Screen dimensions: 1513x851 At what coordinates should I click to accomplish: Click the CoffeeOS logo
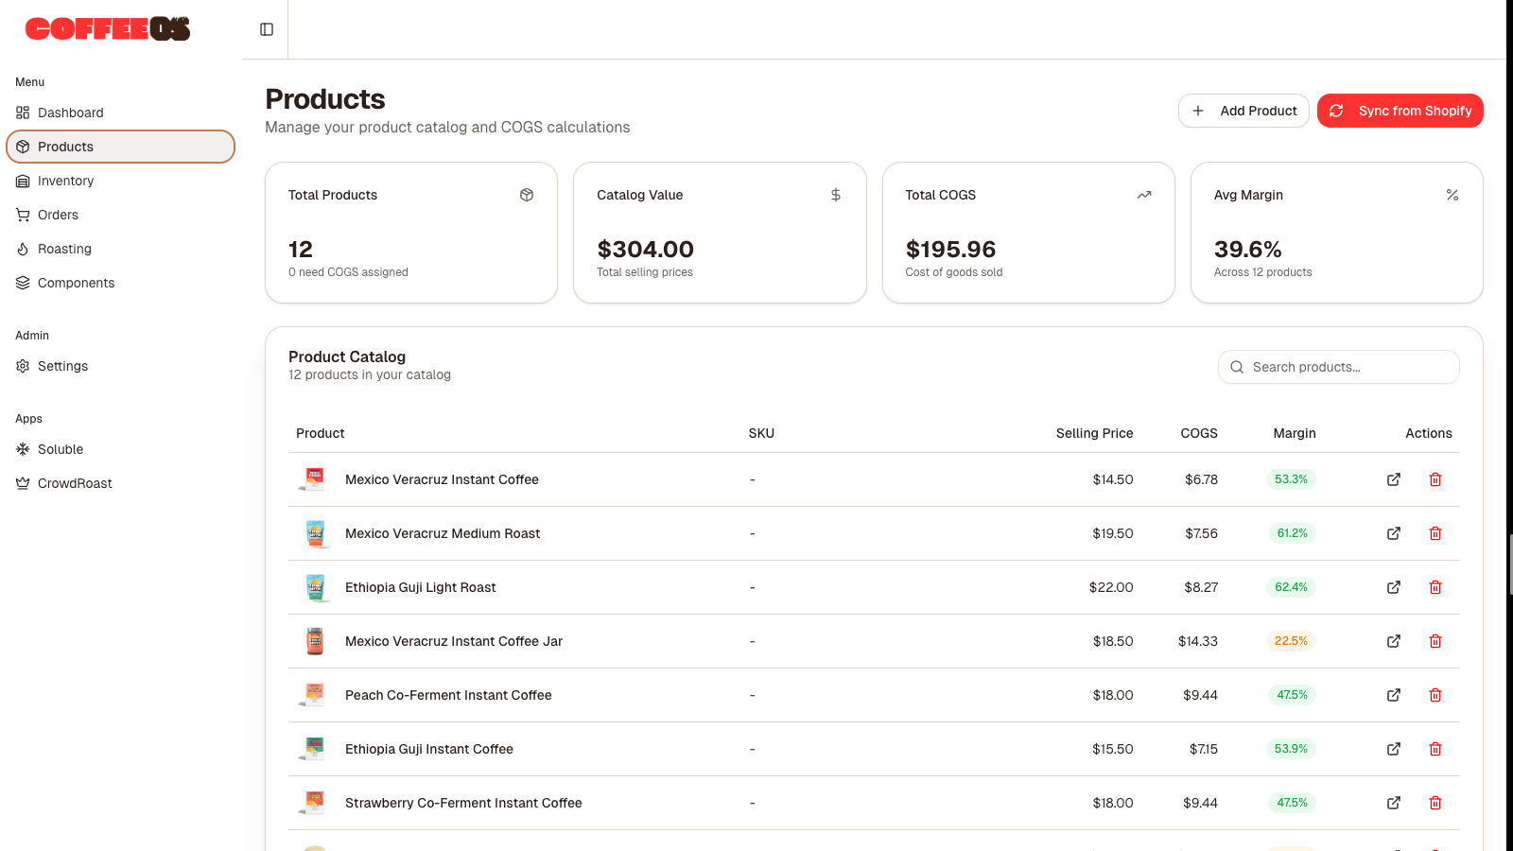click(108, 29)
